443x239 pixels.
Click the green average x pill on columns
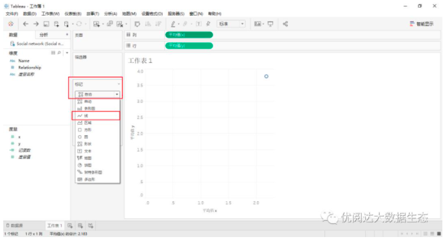point(189,35)
